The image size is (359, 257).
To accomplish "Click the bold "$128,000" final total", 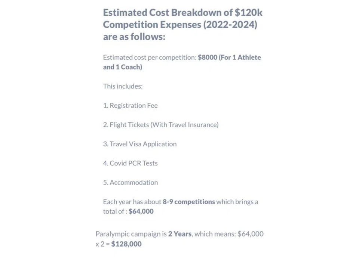I will point(126,244).
